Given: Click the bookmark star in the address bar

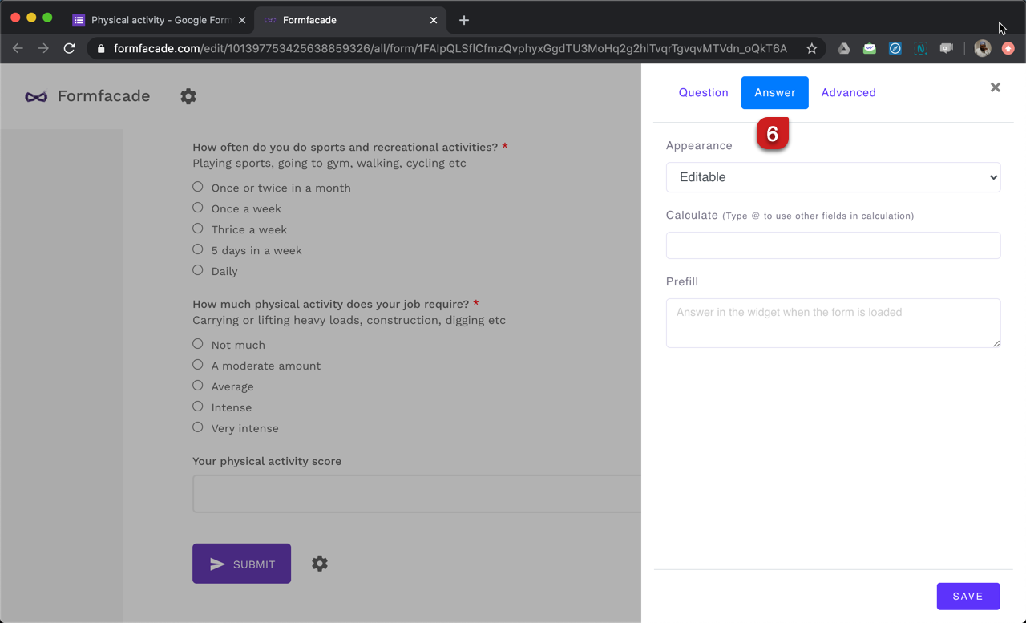Looking at the screenshot, I should point(811,48).
